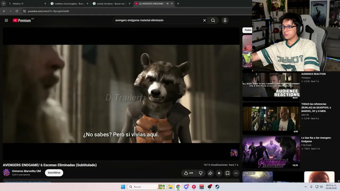Clear the YouTube search text
The height and width of the screenshot is (191, 340).
click(205, 20)
